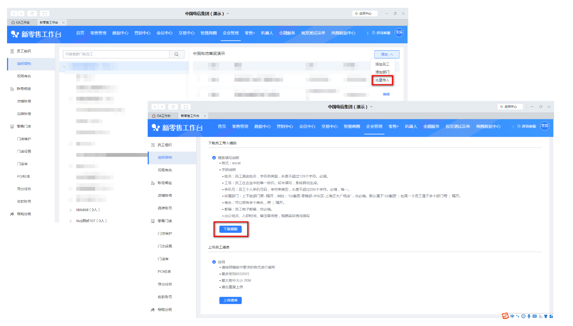Click the 下载模版 button
This screenshot has width=573, height=326.
coord(230,229)
